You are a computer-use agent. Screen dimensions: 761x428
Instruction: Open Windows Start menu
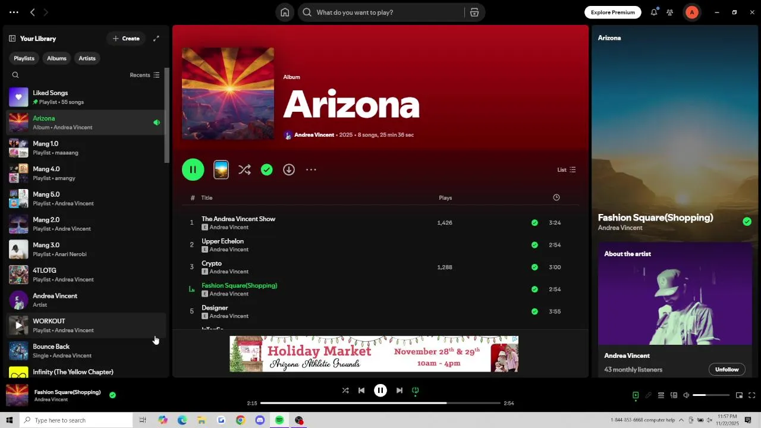click(x=9, y=420)
